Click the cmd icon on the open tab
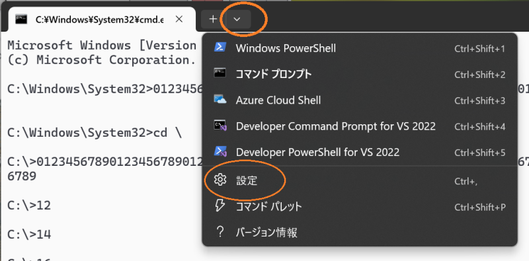The image size is (529, 261). 22,20
